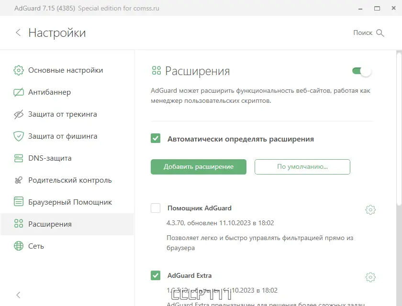This screenshot has height=306, width=402.
Task: Open settings gear for Помощник AdGuard
Action: (370, 209)
